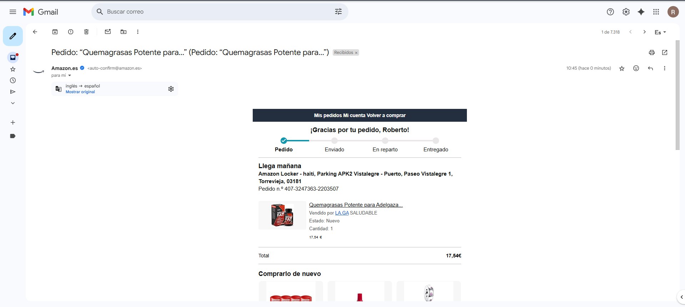Screen dimensions: 685x307
Task: Create a new label with plus icon
Action: pyautogui.click(x=13, y=122)
